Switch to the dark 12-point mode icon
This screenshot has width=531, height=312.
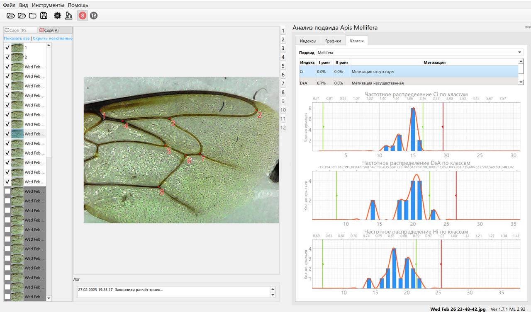click(x=94, y=16)
